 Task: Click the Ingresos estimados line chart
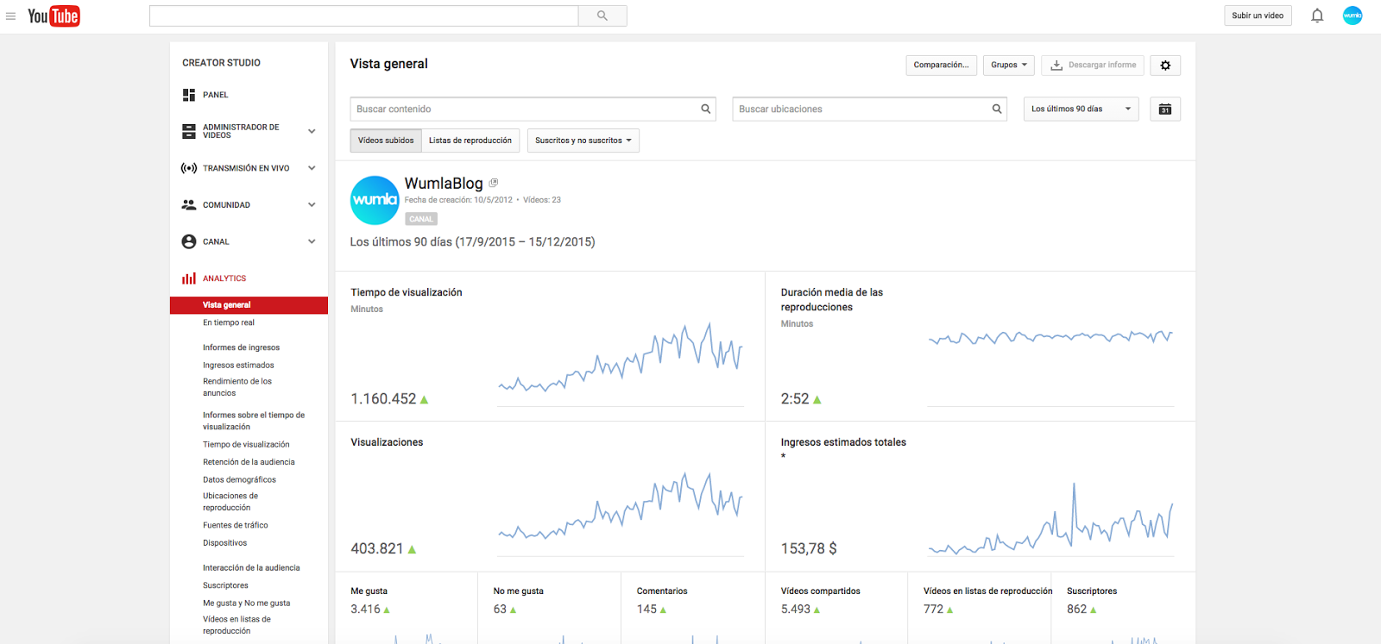coord(1050,518)
